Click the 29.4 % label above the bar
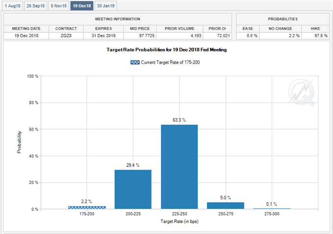Viewport: 333px width, 234px height. [133, 165]
